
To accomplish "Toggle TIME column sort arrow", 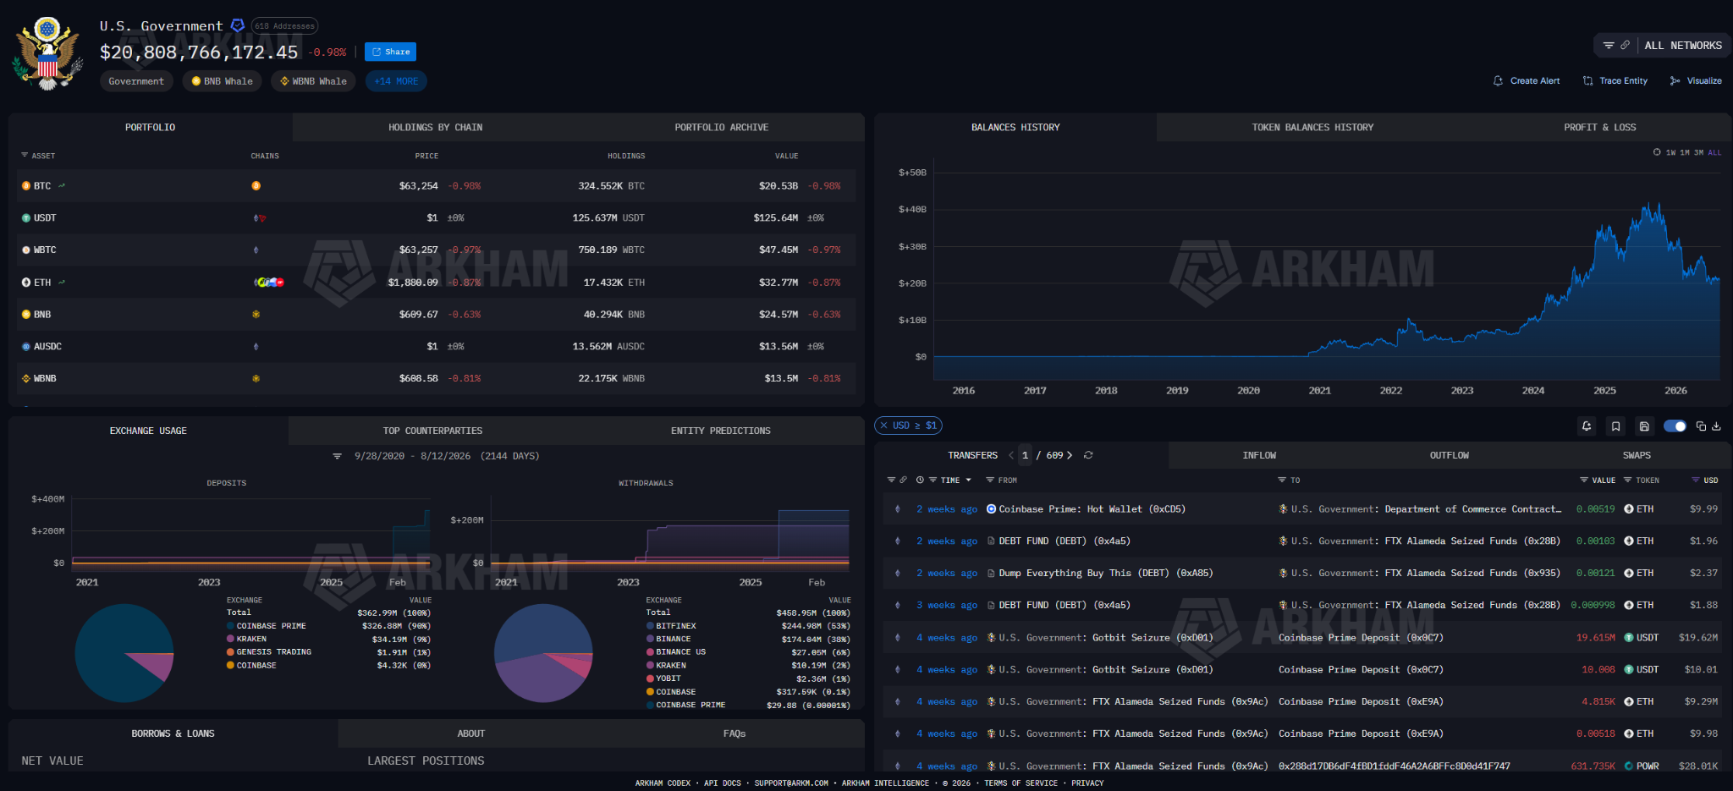I will coord(968,481).
